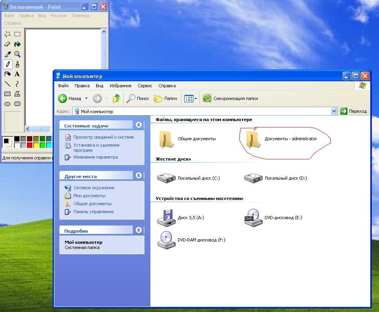This screenshot has width=379, height=312.
Task: Open the Вид menu in Мой компьютер
Action: coord(99,86)
